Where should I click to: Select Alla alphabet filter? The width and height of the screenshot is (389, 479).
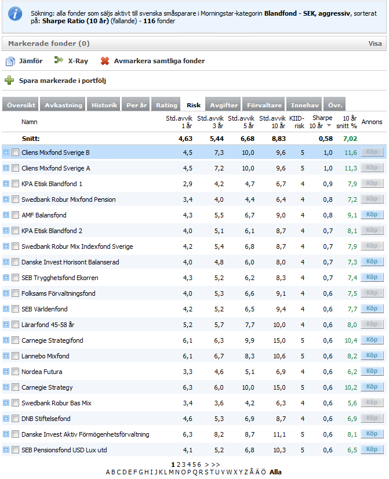click(275, 472)
